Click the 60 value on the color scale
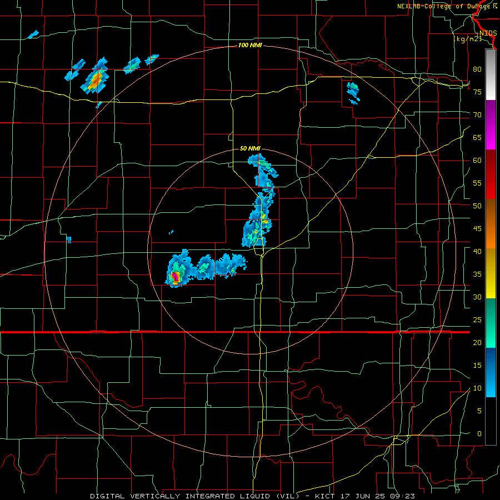 (x=477, y=161)
